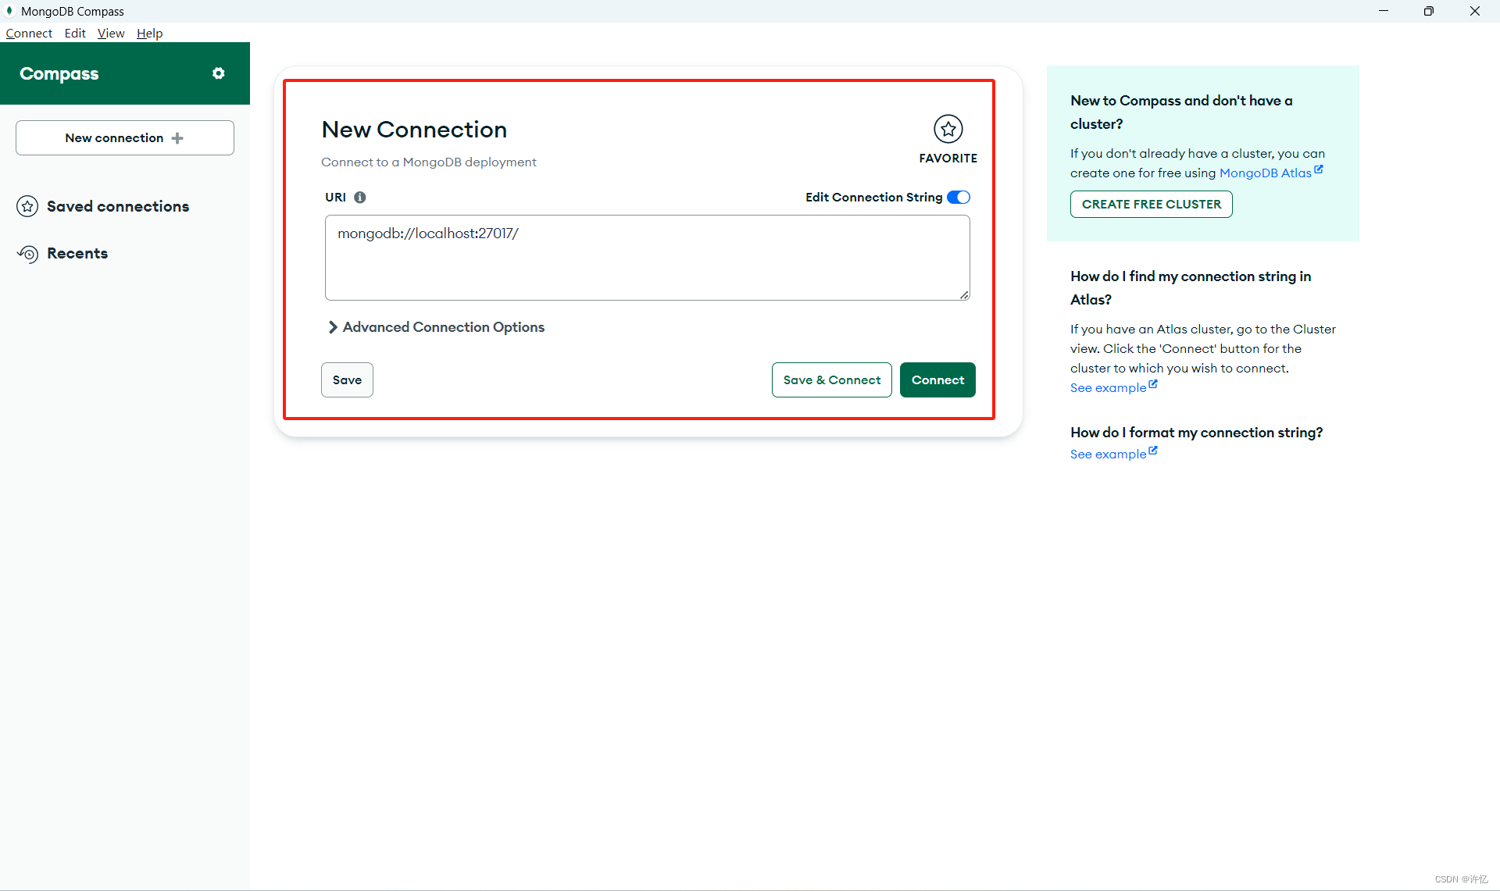Image resolution: width=1500 pixels, height=891 pixels.
Task: Minimize the MongoDB Compass window
Action: coord(1384,11)
